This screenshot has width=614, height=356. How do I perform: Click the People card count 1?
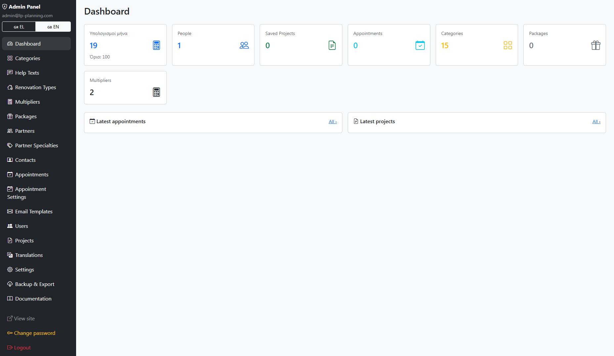point(179,46)
